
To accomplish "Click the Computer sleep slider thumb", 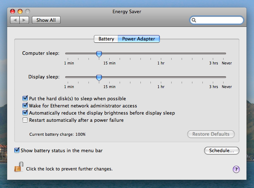I will tap(99, 54).
